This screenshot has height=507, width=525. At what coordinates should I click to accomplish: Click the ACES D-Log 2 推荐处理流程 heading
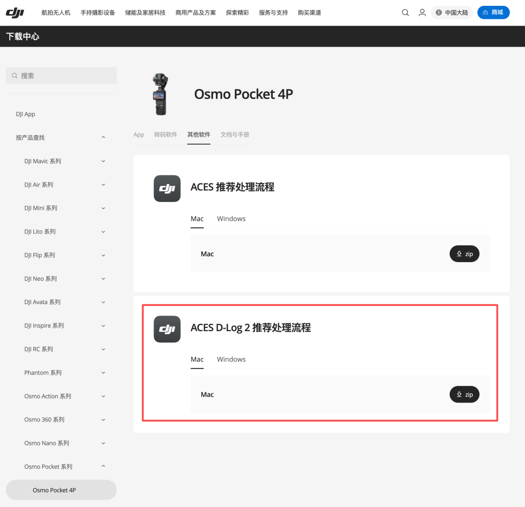pos(250,327)
